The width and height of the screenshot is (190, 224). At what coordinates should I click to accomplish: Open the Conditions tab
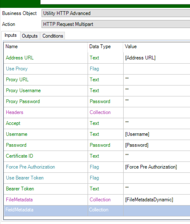pyautogui.click(x=53, y=36)
